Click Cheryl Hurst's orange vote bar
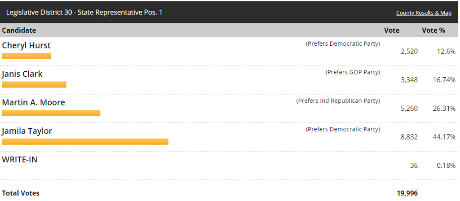 tap(27, 56)
